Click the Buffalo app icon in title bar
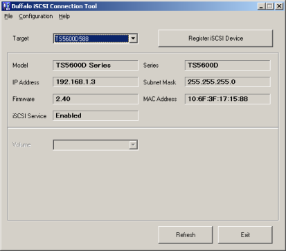Image resolution: width=286 pixels, height=251 pixels. point(6,6)
